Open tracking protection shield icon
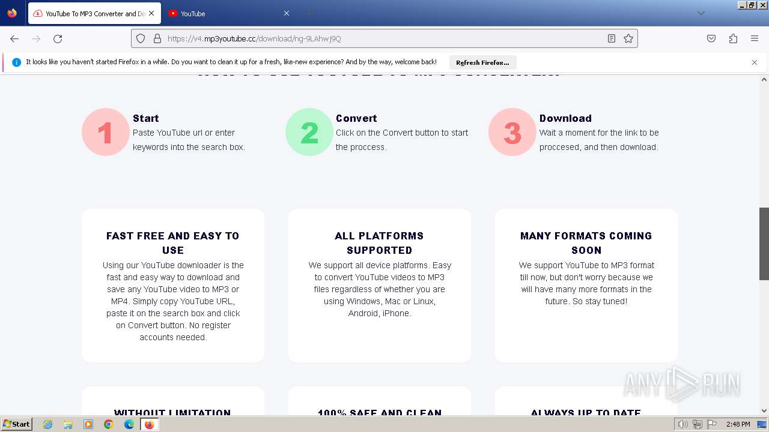 point(141,38)
